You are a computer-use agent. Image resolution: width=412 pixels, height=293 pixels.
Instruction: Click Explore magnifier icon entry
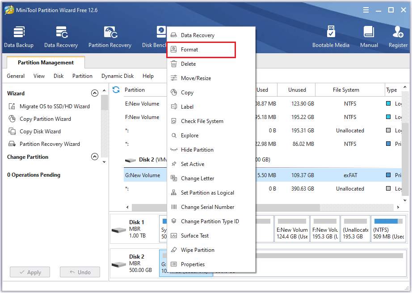(211, 136)
